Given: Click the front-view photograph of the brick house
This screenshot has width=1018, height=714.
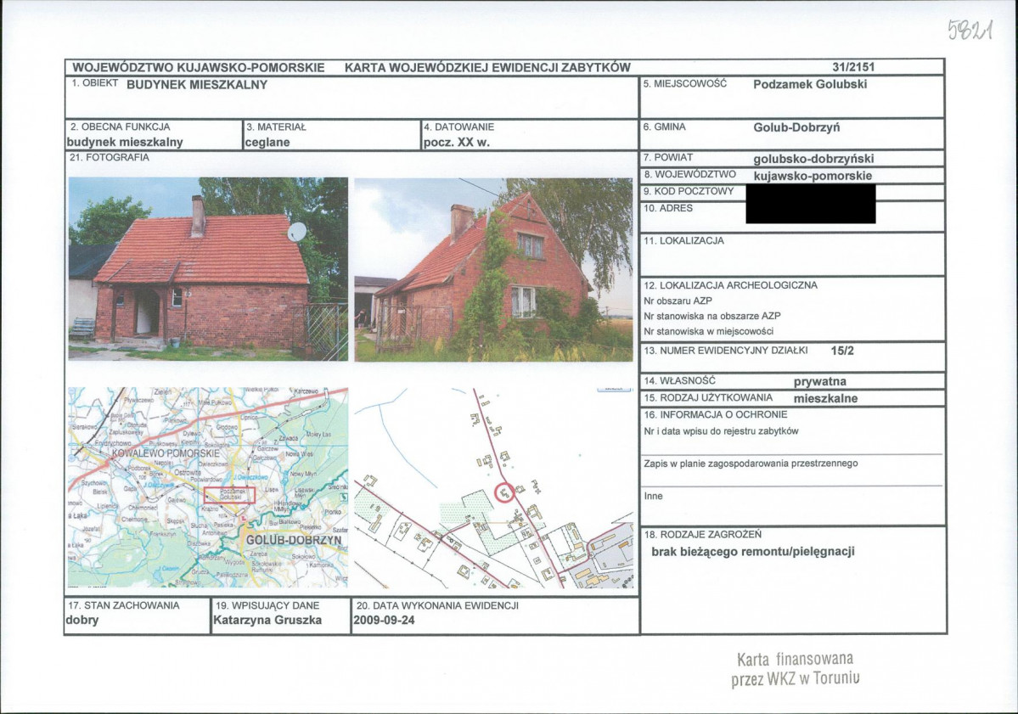Looking at the screenshot, I should 208,269.
